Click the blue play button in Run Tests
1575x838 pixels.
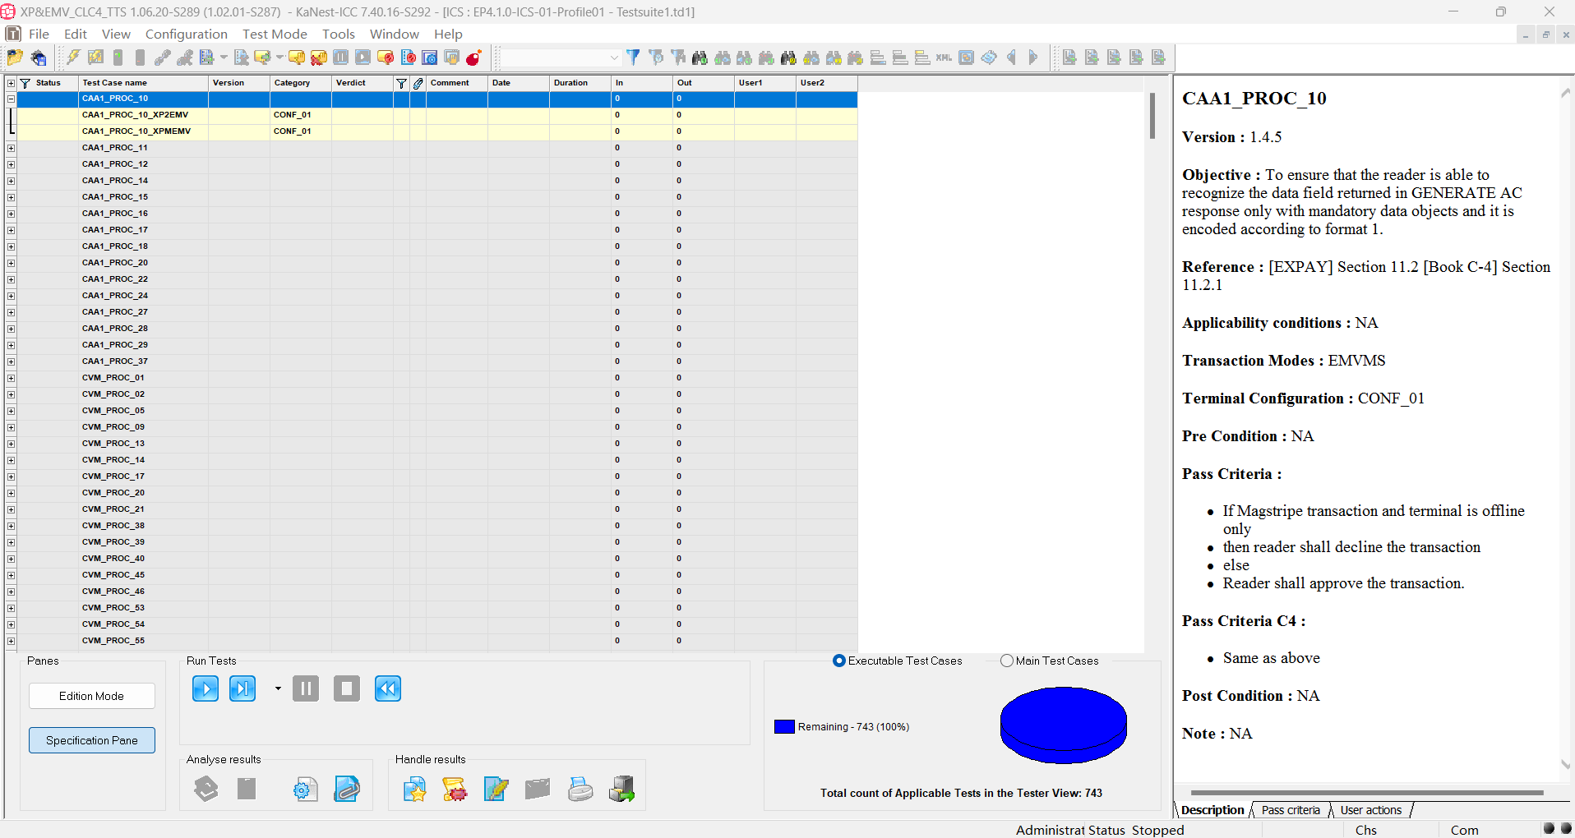pos(205,688)
